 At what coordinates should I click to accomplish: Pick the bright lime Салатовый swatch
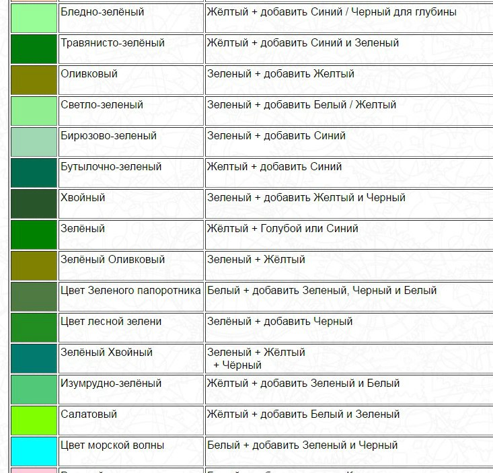34,421
